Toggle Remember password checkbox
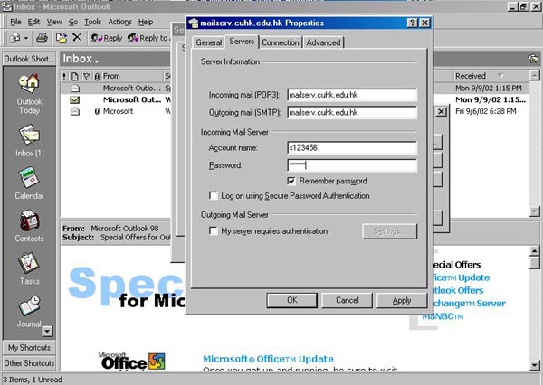543x385 pixels. point(291,181)
